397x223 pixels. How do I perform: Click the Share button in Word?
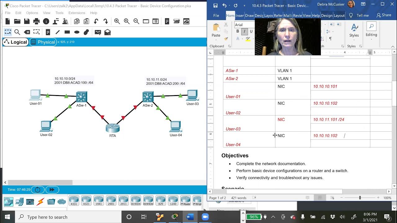384,15
